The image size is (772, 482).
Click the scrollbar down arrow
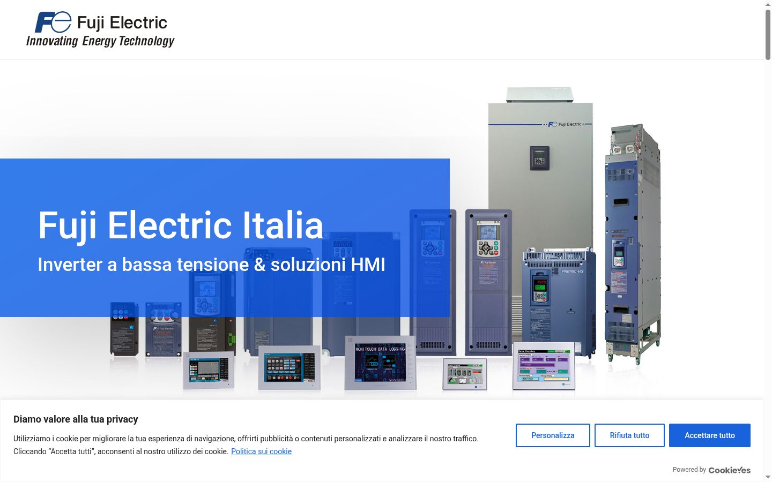pyautogui.click(x=768, y=477)
